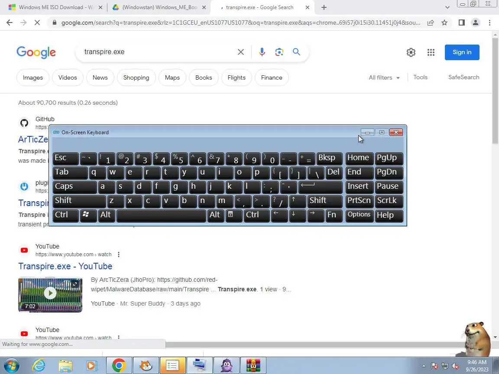Show hidden system tray icons

click(424, 366)
